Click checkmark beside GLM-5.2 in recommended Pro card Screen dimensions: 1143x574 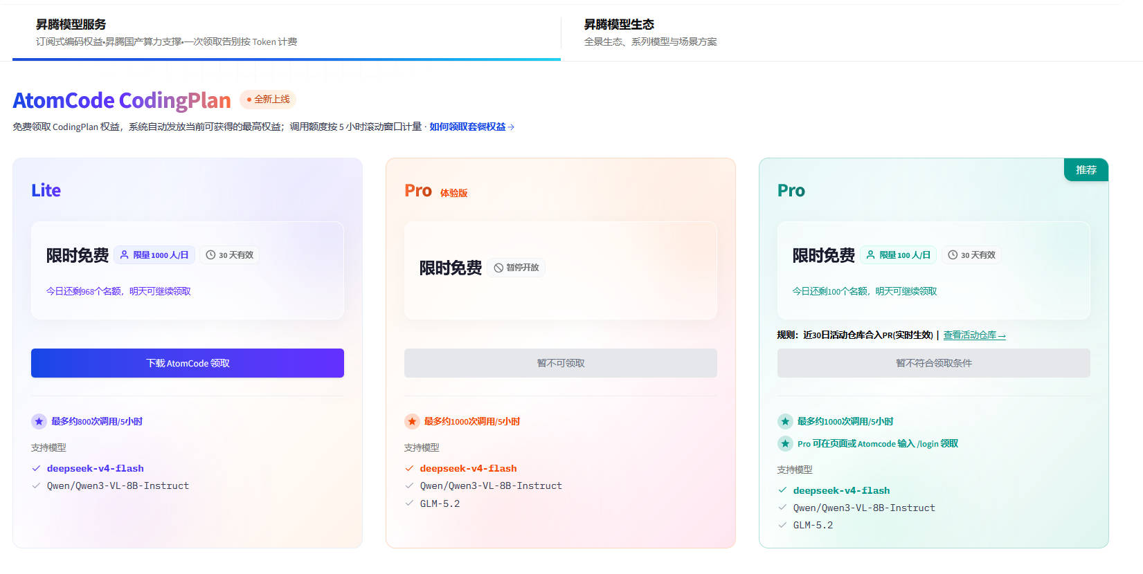tap(782, 525)
